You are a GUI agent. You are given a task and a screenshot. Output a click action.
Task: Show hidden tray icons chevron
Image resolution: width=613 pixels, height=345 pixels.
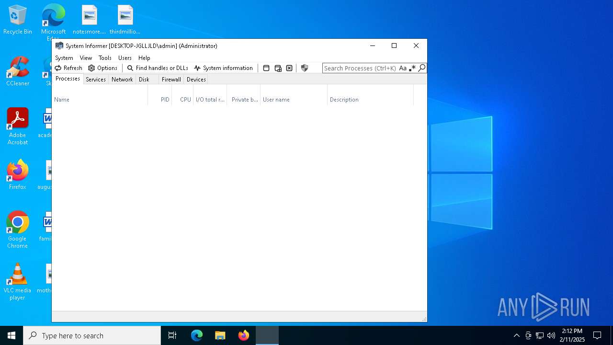point(516,335)
